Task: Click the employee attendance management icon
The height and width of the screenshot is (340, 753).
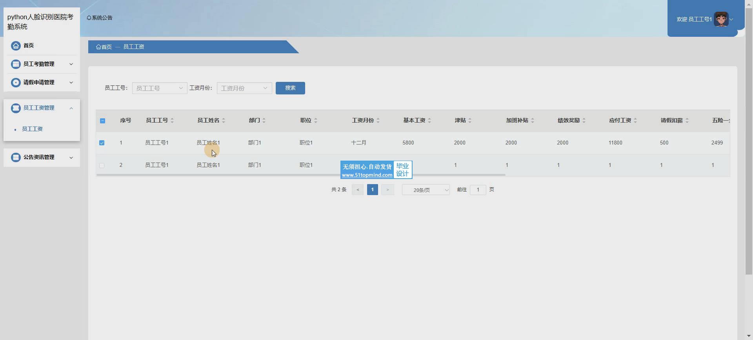Action: (x=16, y=64)
